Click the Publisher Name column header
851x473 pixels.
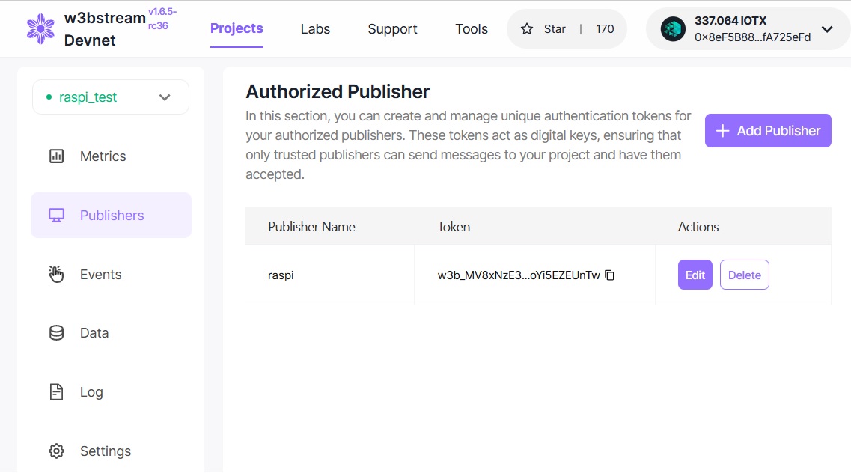click(x=311, y=227)
